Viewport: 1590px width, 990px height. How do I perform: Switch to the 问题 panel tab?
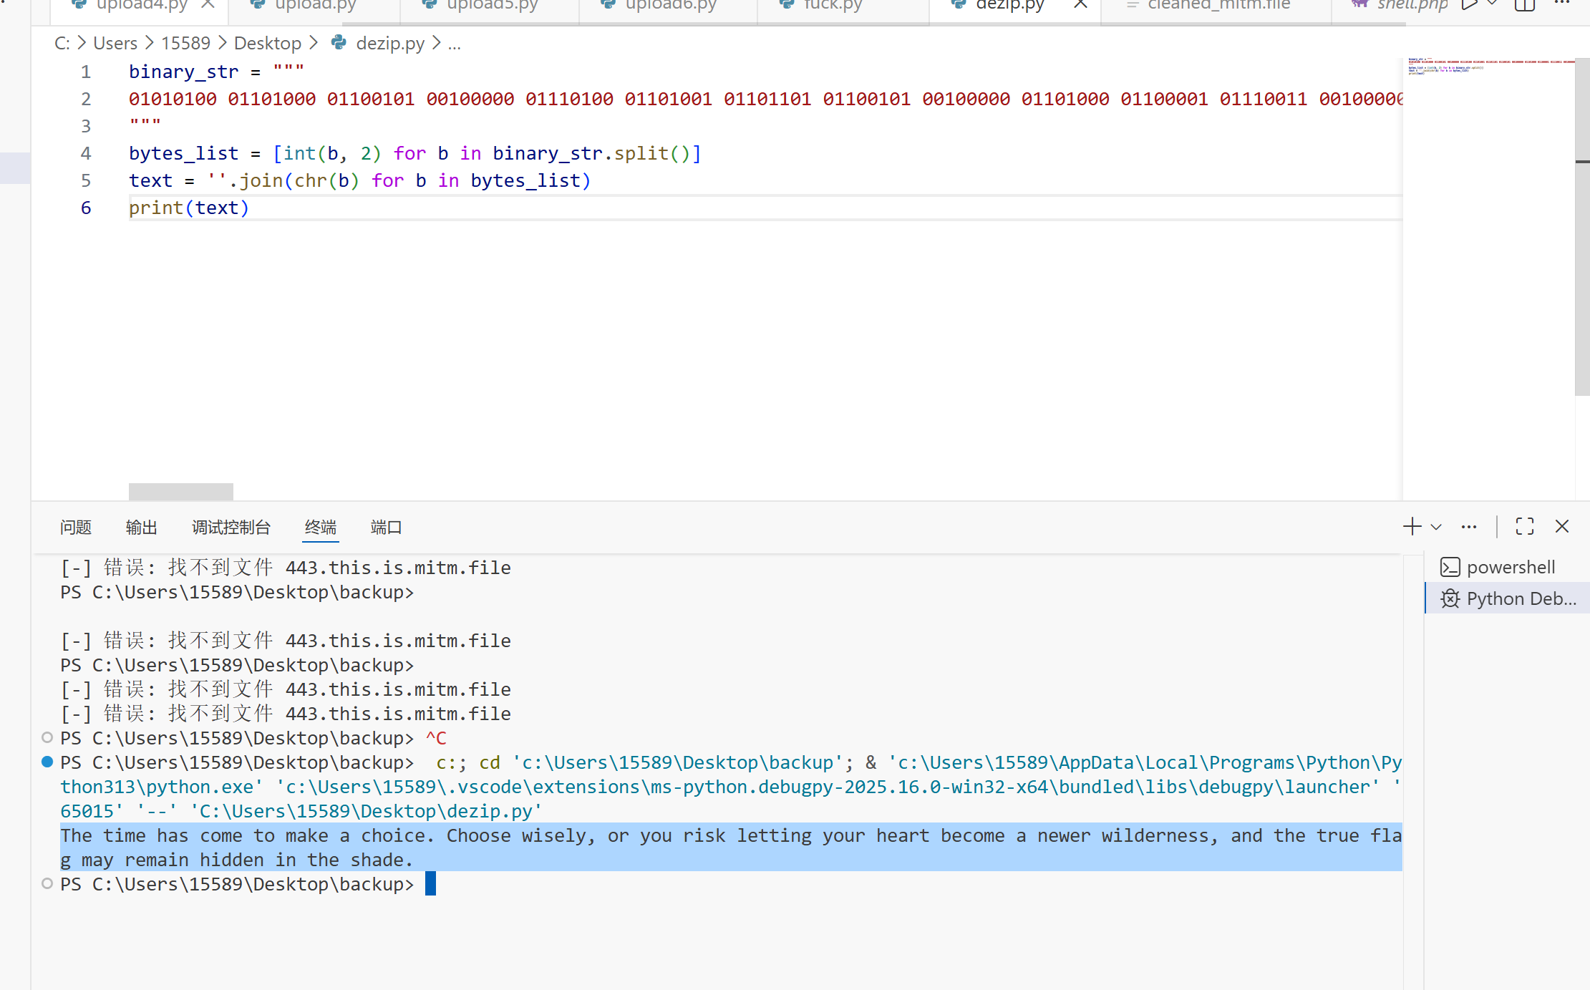[76, 528]
